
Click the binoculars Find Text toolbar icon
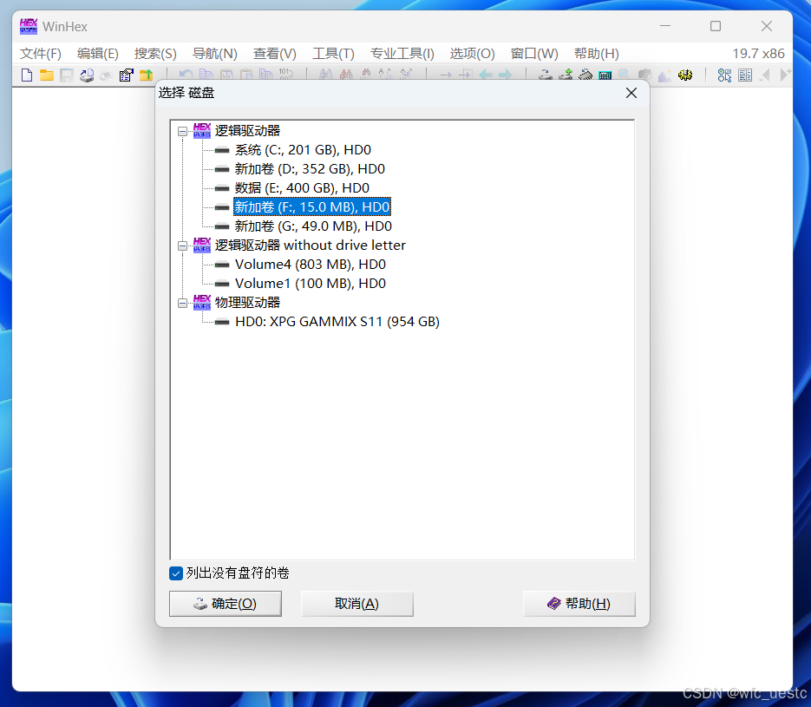point(326,75)
